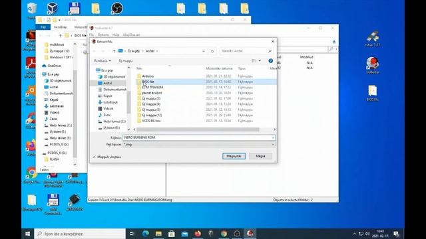Open Firefox from the taskbar
Screen dimensions: 426x239
click(198, 234)
